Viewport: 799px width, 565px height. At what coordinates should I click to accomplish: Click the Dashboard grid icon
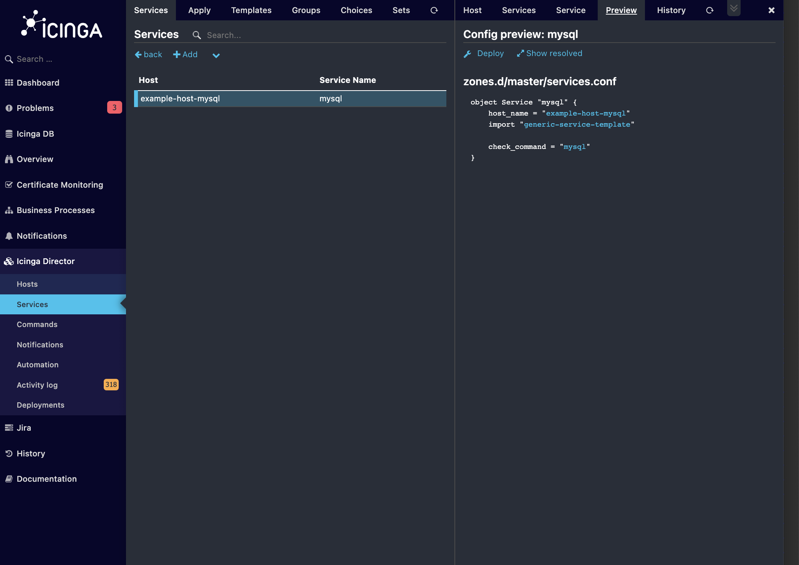click(x=9, y=83)
